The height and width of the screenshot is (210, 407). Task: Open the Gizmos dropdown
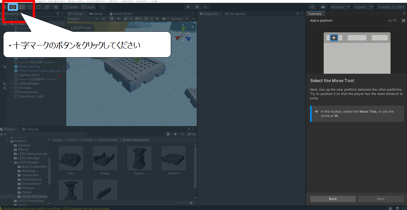click(x=179, y=19)
